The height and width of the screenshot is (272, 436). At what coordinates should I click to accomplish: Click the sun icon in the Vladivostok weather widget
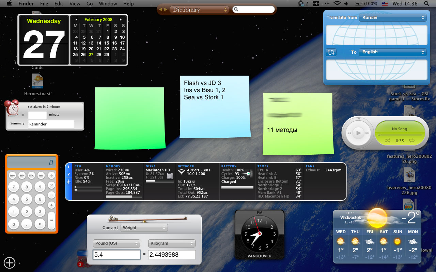(377, 218)
